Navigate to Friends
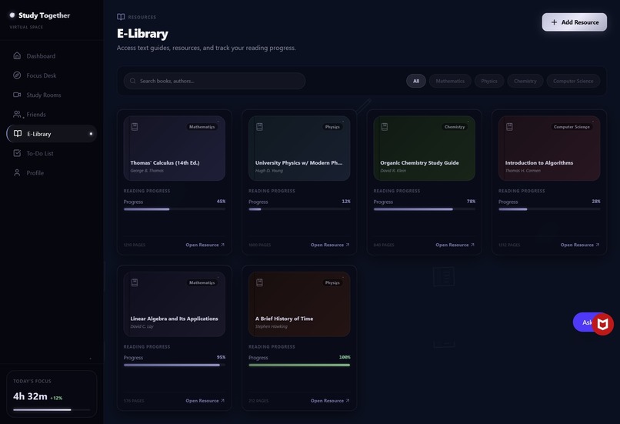 tap(52, 114)
